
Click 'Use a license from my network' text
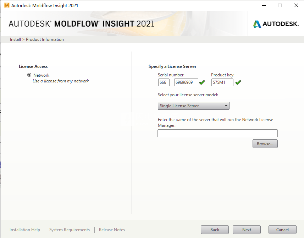pyautogui.click(x=61, y=81)
